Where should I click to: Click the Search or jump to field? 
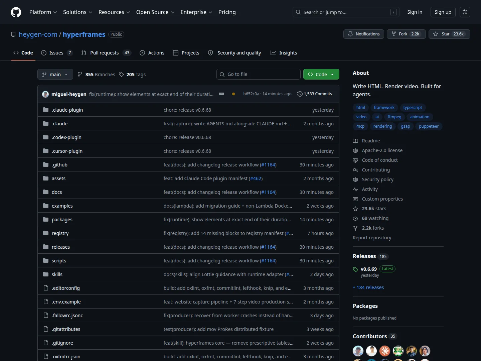346,12
